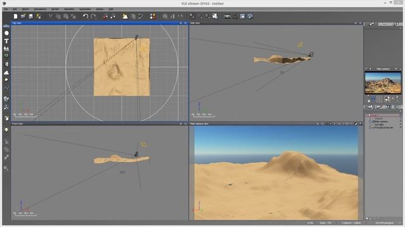Open the Display menu
405x227 pixels.
(100, 9)
